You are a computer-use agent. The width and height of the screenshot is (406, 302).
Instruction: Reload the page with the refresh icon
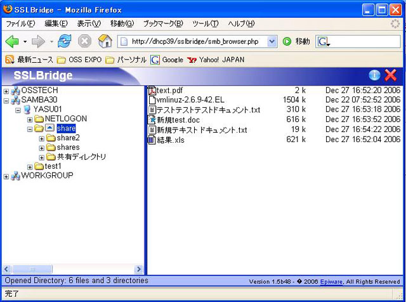(65, 41)
